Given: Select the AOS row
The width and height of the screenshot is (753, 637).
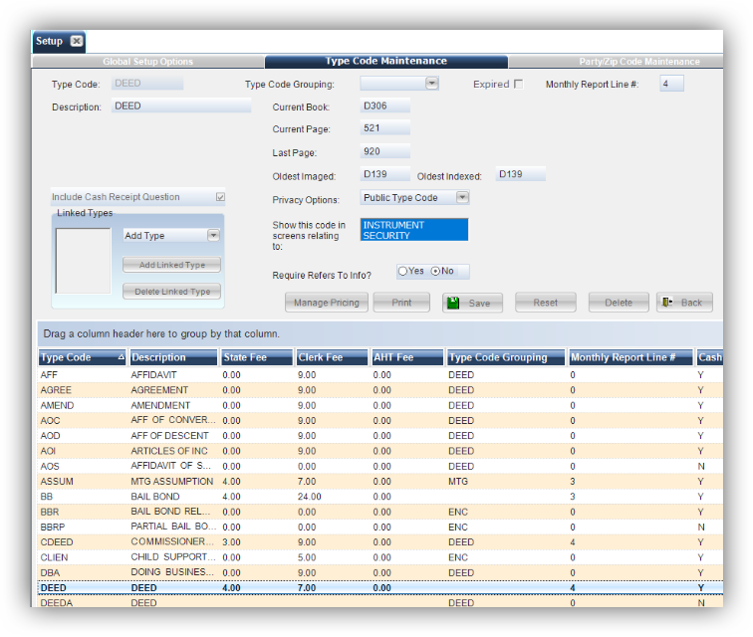Looking at the screenshot, I should 380,466.
